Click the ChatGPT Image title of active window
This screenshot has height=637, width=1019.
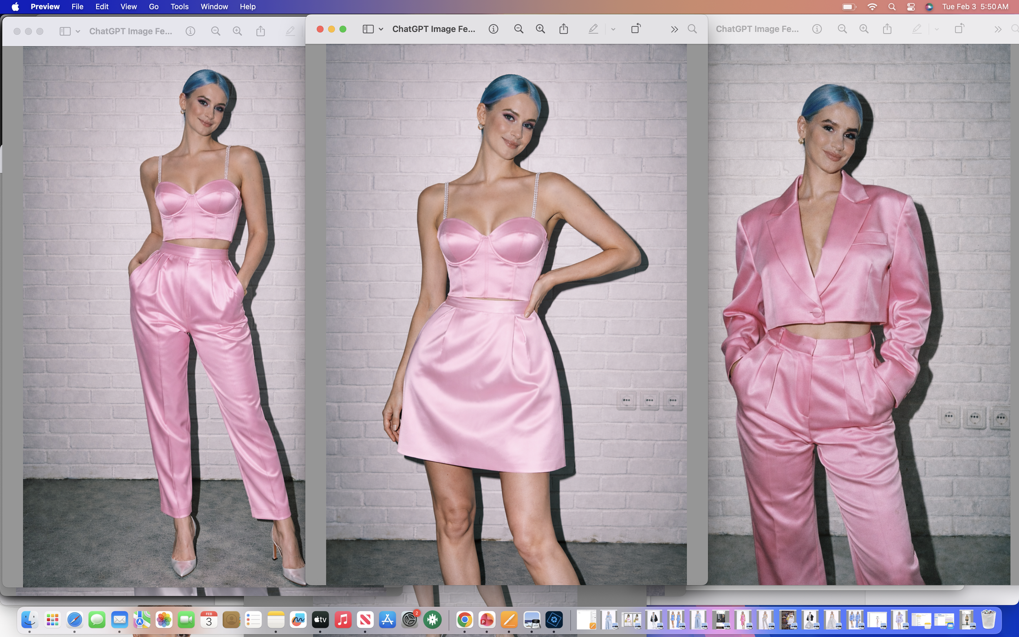pos(433,29)
